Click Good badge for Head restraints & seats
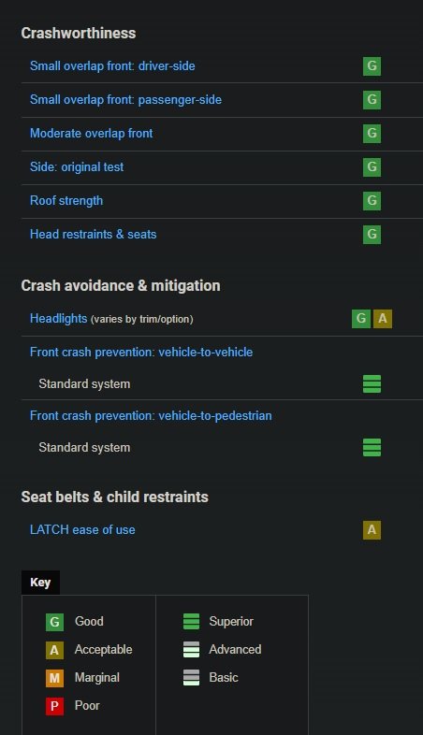423x735 pixels. coord(372,235)
